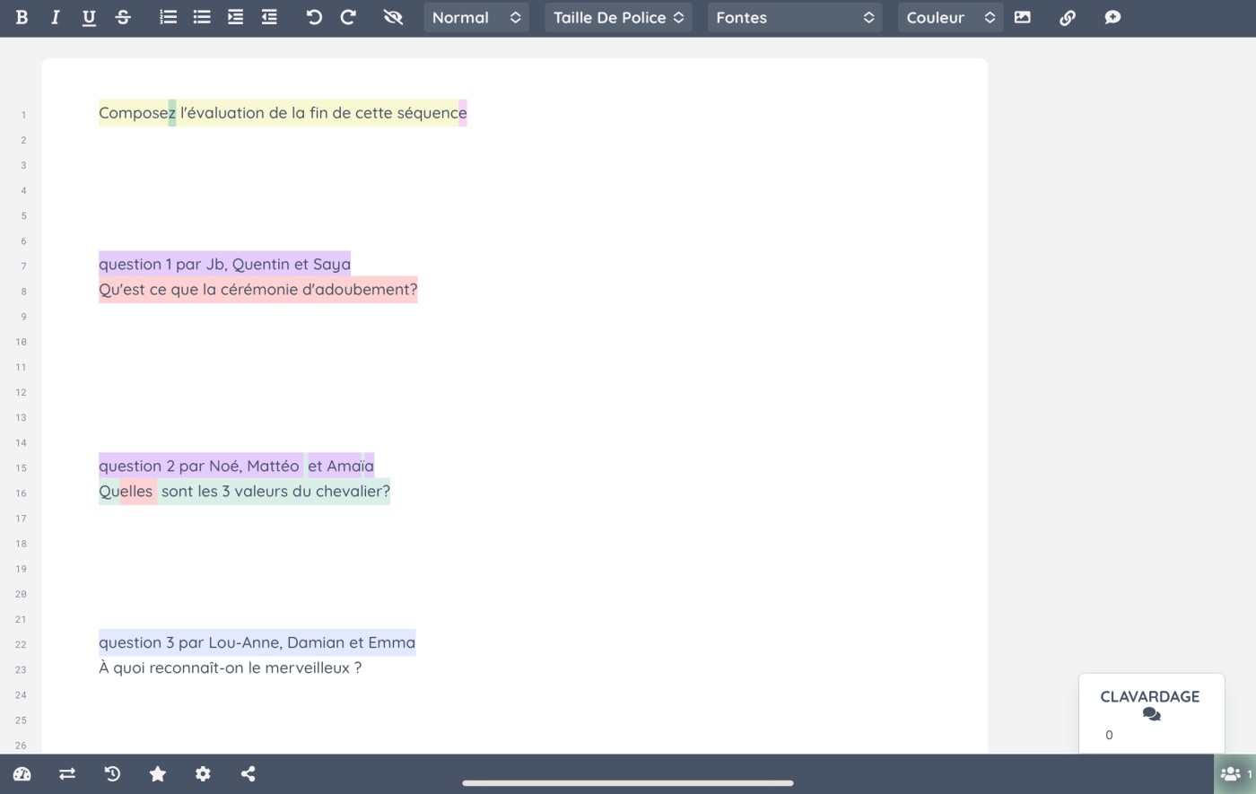Insert a numbered list
Screen dimensions: 1256x794
168,17
